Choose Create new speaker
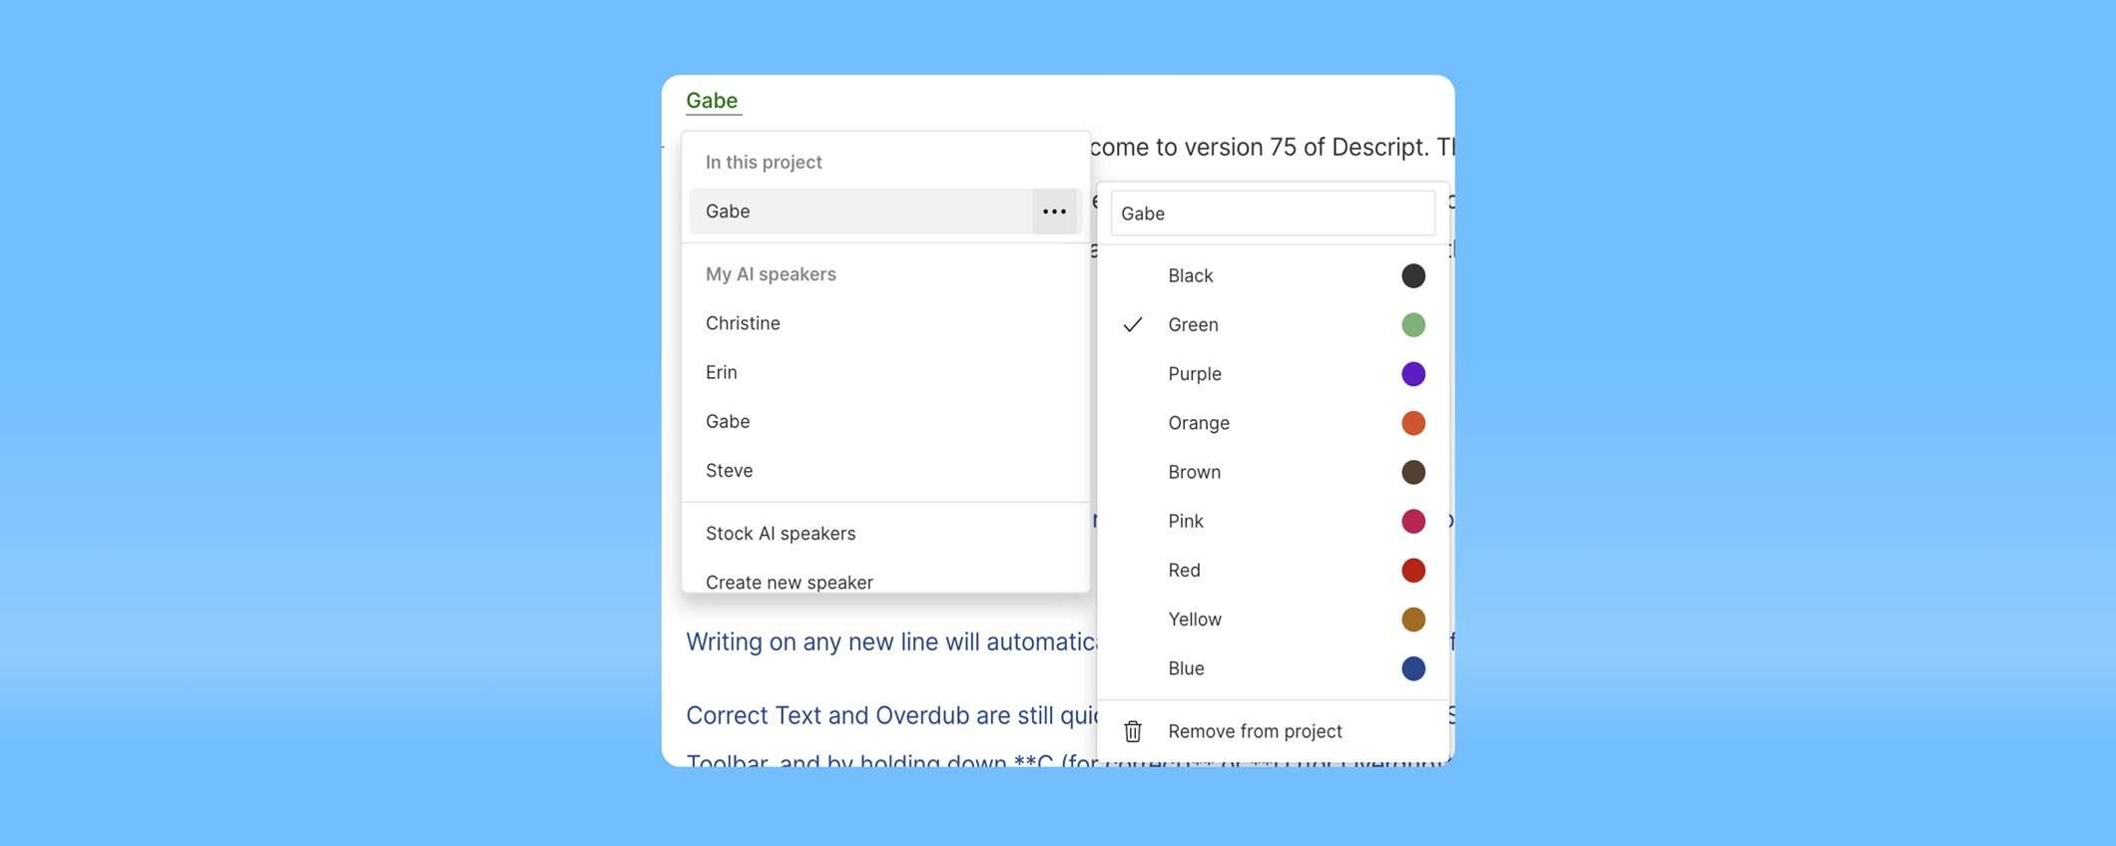The height and width of the screenshot is (846, 2116). [790, 582]
